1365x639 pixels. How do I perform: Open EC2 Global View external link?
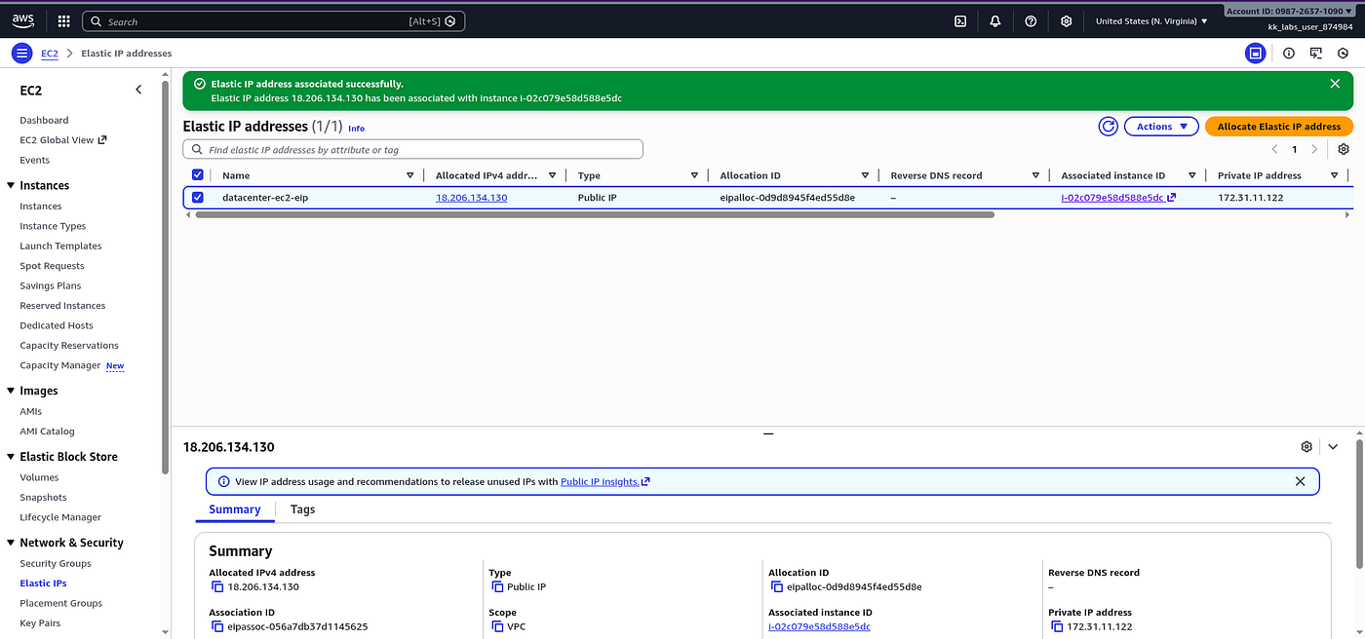[63, 139]
